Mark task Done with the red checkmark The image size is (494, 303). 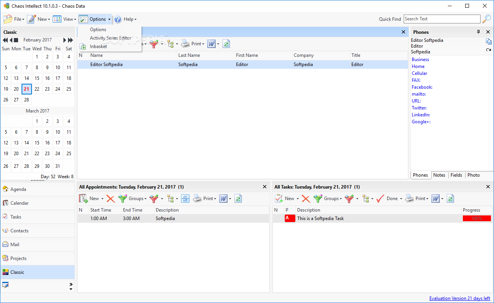coord(381,199)
